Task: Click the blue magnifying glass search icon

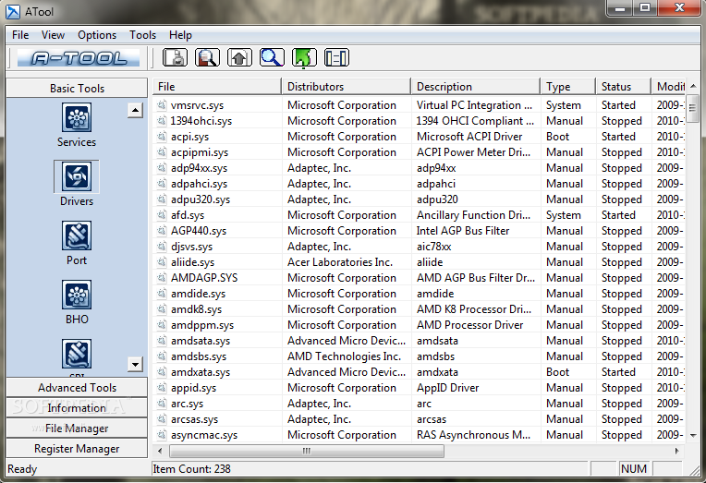Action: [272, 57]
